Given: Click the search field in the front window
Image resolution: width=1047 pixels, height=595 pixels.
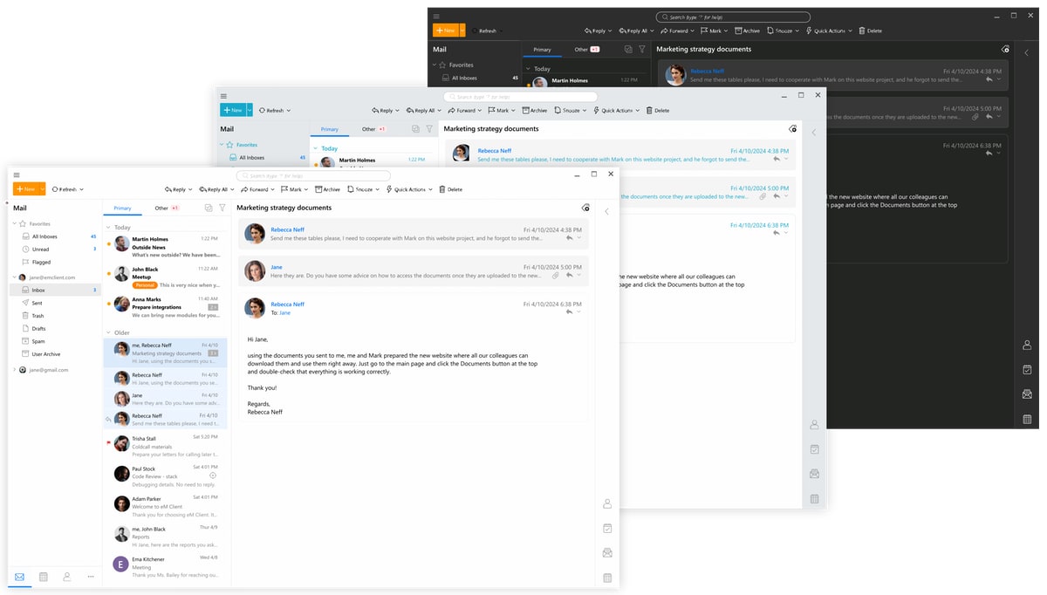Looking at the screenshot, I should [312, 175].
